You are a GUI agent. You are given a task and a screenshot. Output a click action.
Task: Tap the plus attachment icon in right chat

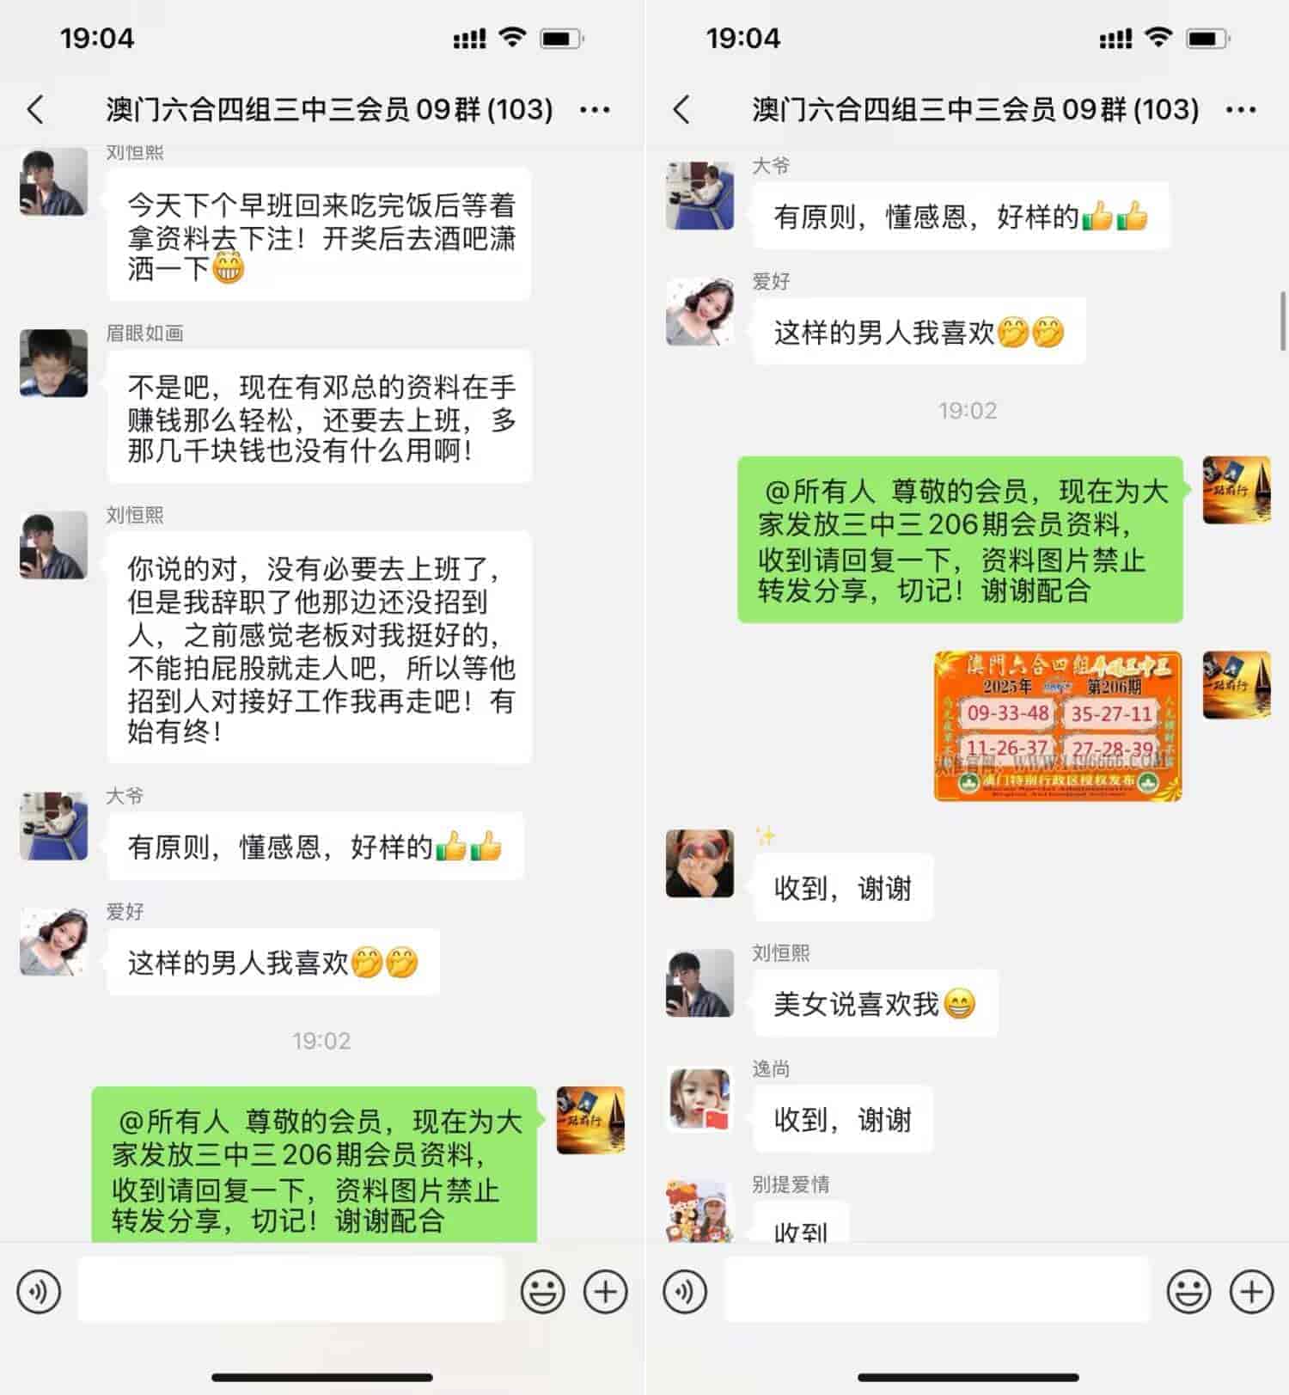click(1252, 1291)
